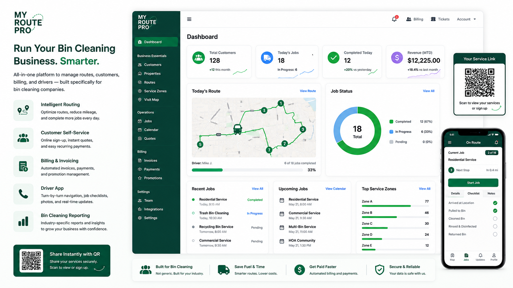Screen dimensions: 513x288
Task: Open Routes in the sidebar
Action: (149, 82)
